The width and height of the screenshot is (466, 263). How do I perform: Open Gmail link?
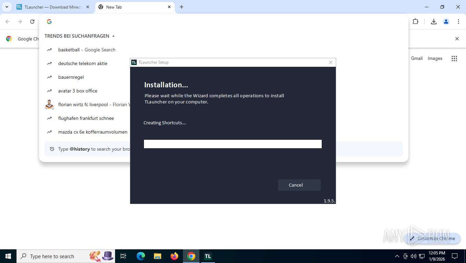point(417,59)
